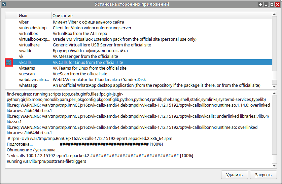The image size is (282, 184).
Task: Click the window menu icon in title bar
Action: coord(4,4)
